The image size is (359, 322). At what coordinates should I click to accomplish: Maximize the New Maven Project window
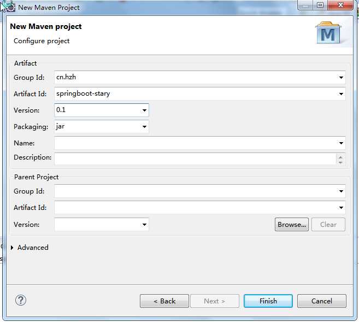pos(320,5)
